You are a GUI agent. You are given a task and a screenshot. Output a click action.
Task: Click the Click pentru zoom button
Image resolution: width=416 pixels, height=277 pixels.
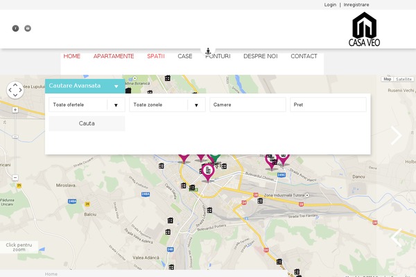[19, 247]
